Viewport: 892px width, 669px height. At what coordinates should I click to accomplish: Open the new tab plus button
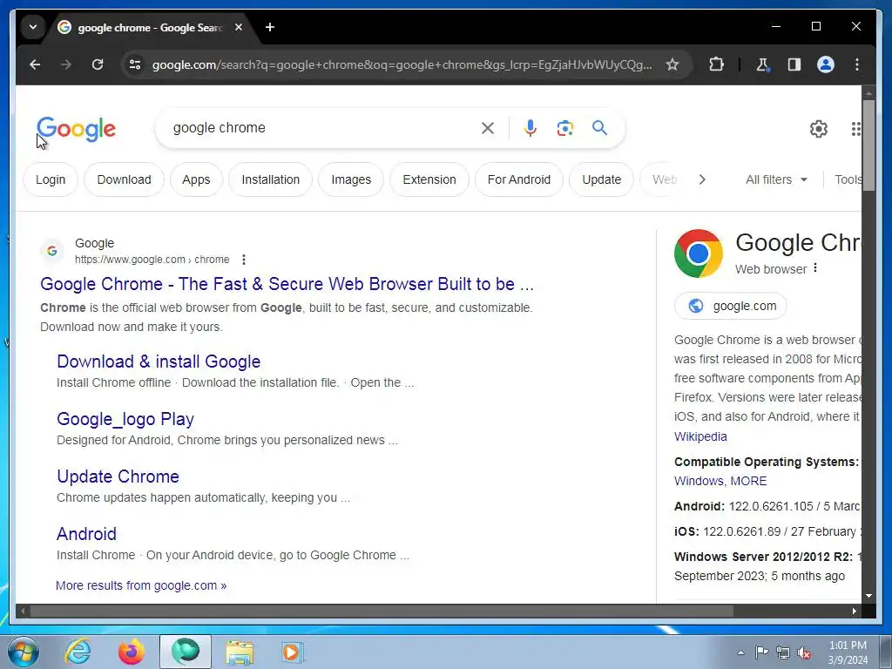point(270,27)
